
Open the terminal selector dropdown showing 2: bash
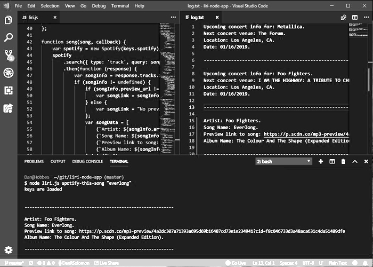click(x=284, y=161)
